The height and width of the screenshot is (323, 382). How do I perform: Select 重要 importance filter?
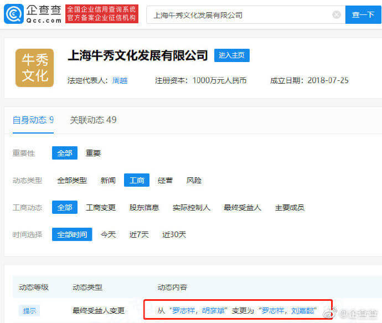click(x=93, y=153)
